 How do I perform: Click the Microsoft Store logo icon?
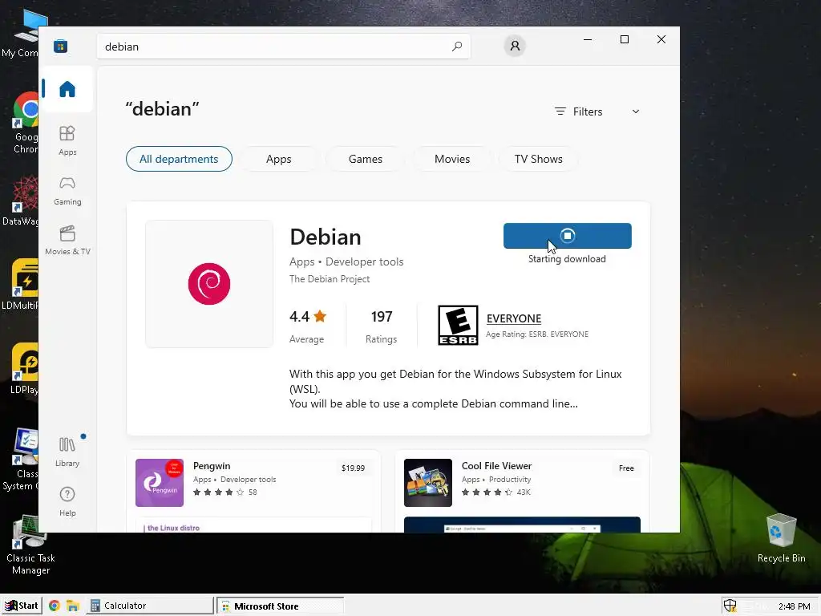(x=60, y=46)
